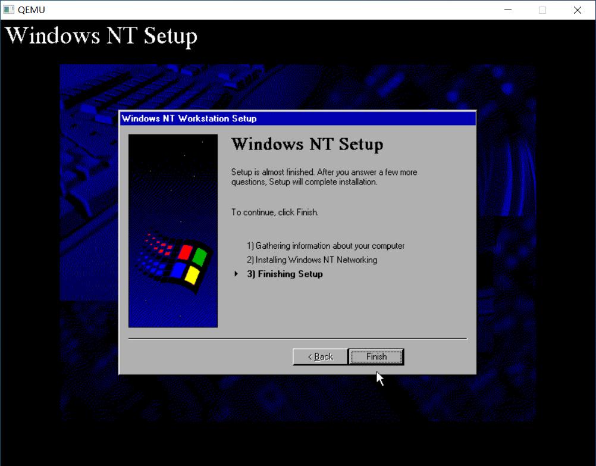Click the Setup is almost finished paragraph
Image resolution: width=596 pixels, height=466 pixels.
pos(324,177)
